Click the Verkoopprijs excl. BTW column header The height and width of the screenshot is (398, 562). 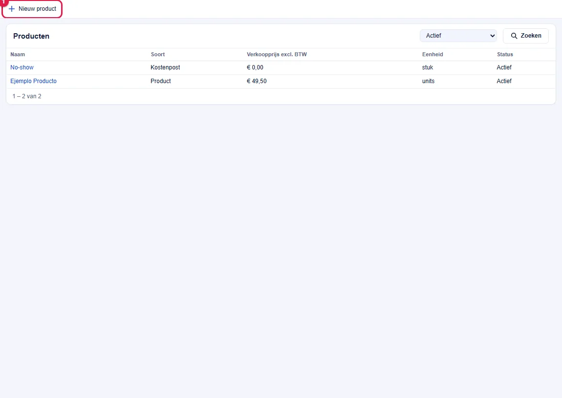(x=277, y=54)
